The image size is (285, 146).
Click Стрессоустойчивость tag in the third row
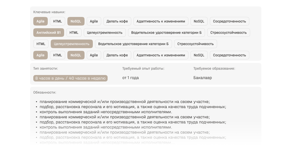point(195,44)
